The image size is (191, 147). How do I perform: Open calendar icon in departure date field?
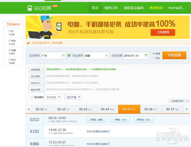pyautogui.click(x=146, y=56)
